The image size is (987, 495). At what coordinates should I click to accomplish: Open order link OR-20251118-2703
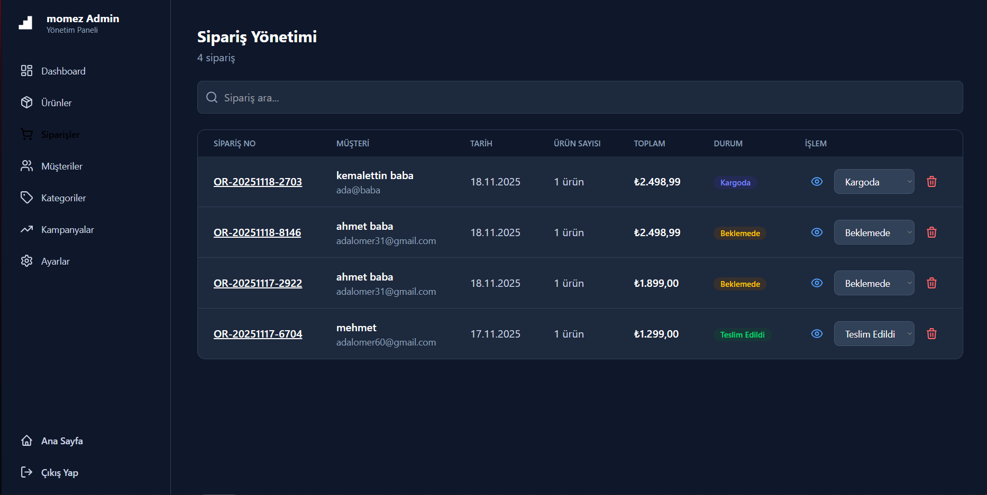(x=258, y=182)
